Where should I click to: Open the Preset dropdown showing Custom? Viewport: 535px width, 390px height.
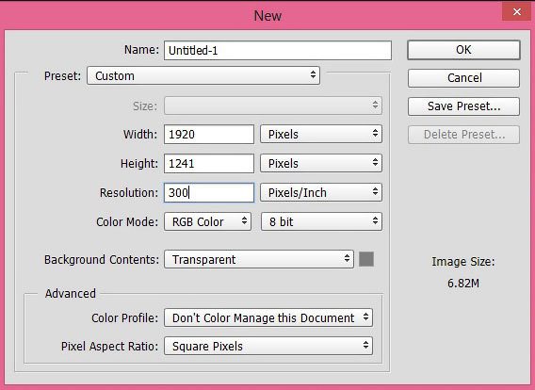(203, 75)
